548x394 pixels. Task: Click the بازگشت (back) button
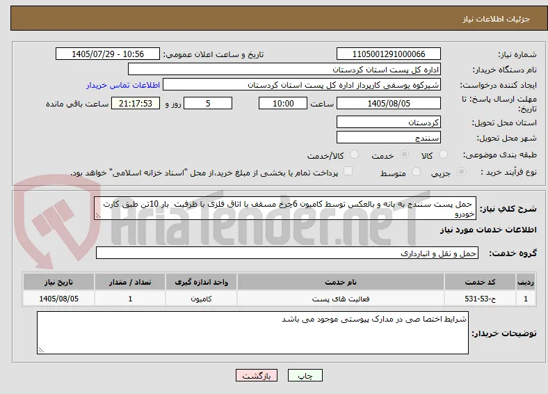257,375
